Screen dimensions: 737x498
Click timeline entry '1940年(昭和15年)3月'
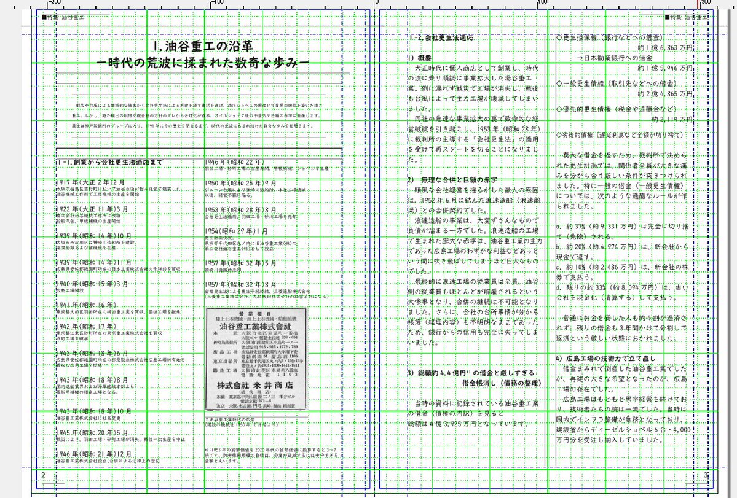92,284
